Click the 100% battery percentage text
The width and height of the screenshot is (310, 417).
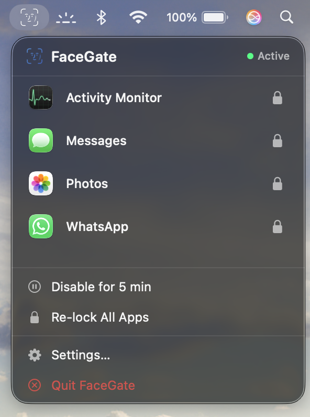click(x=181, y=18)
